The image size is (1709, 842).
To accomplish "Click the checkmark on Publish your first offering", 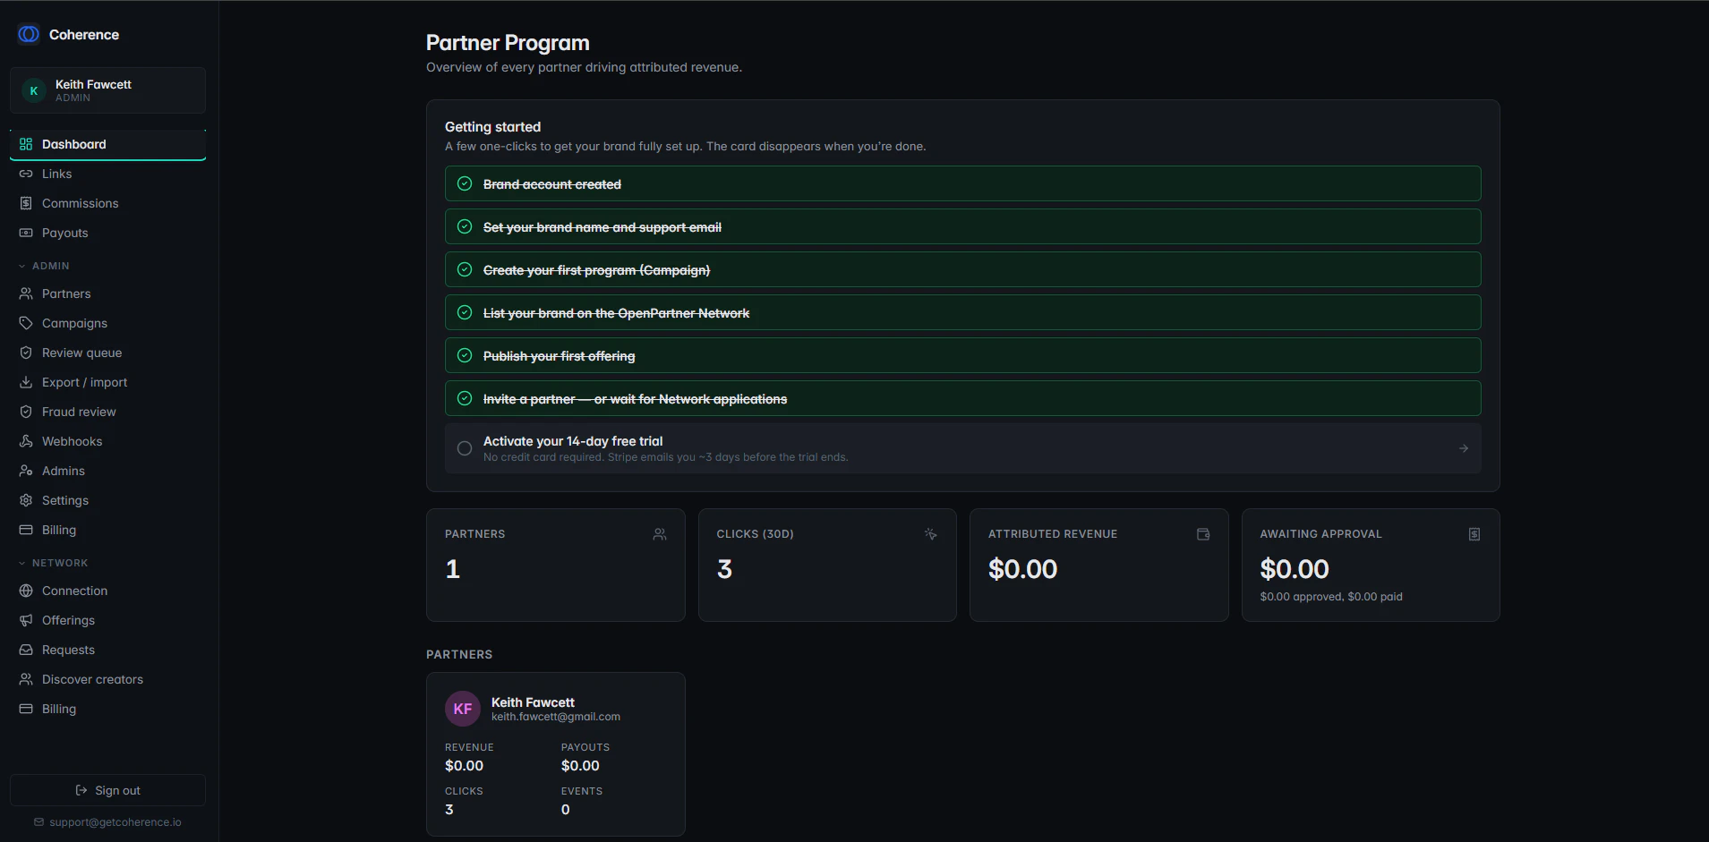I will coord(465,355).
